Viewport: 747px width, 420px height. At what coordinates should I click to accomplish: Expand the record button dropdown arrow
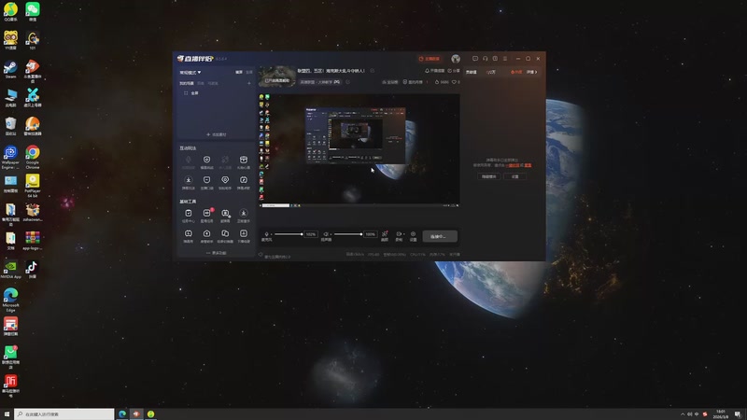pos(404,234)
